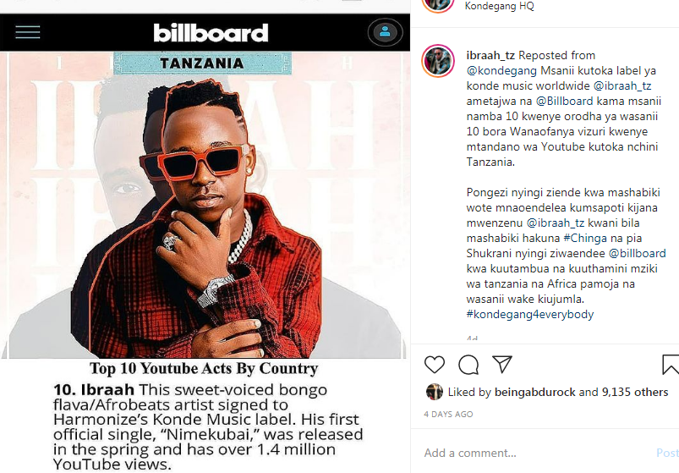Save the post with the bookmark icon
Viewport: 679px width, 473px height.
(x=671, y=365)
